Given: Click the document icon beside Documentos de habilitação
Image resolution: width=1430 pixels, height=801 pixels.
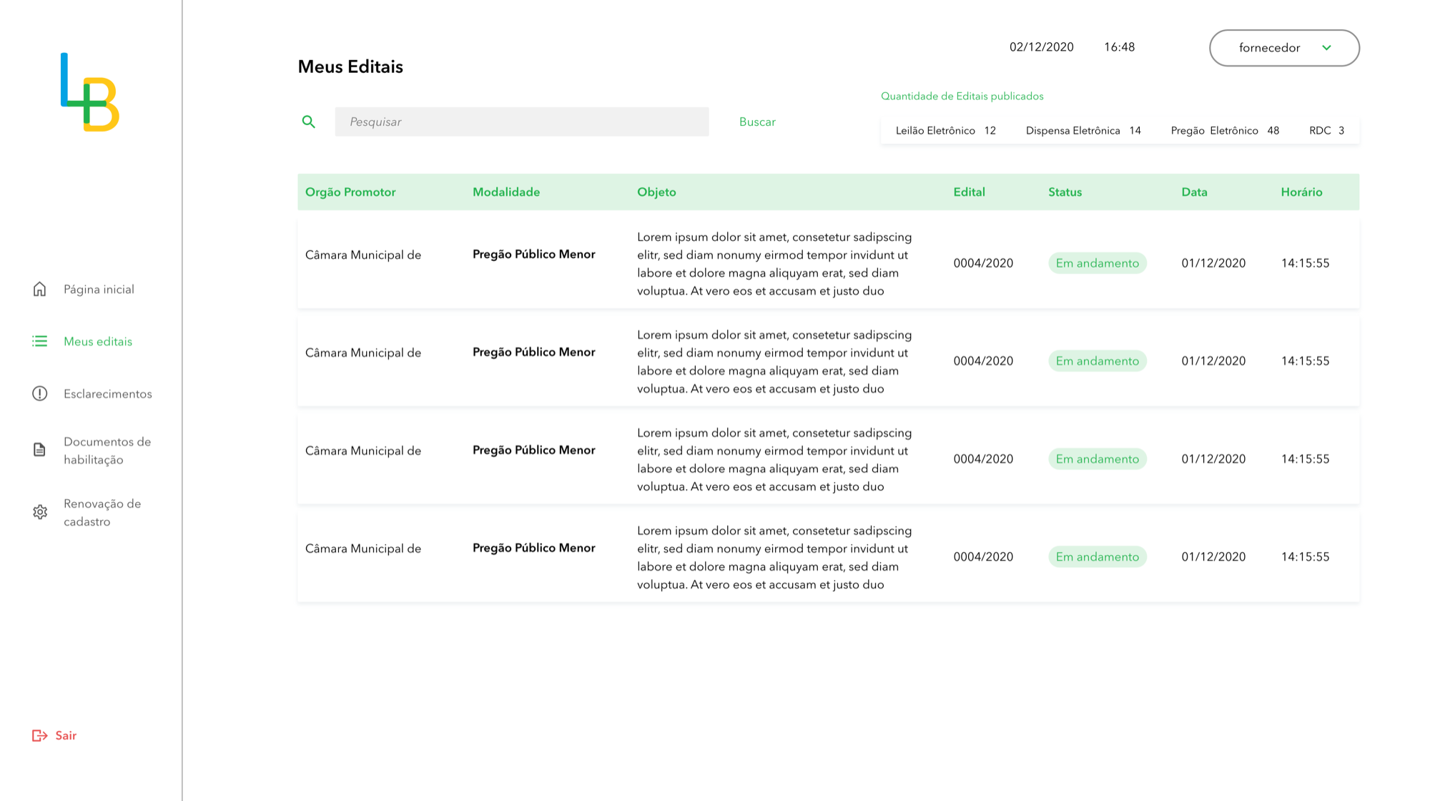Looking at the screenshot, I should pyautogui.click(x=39, y=450).
